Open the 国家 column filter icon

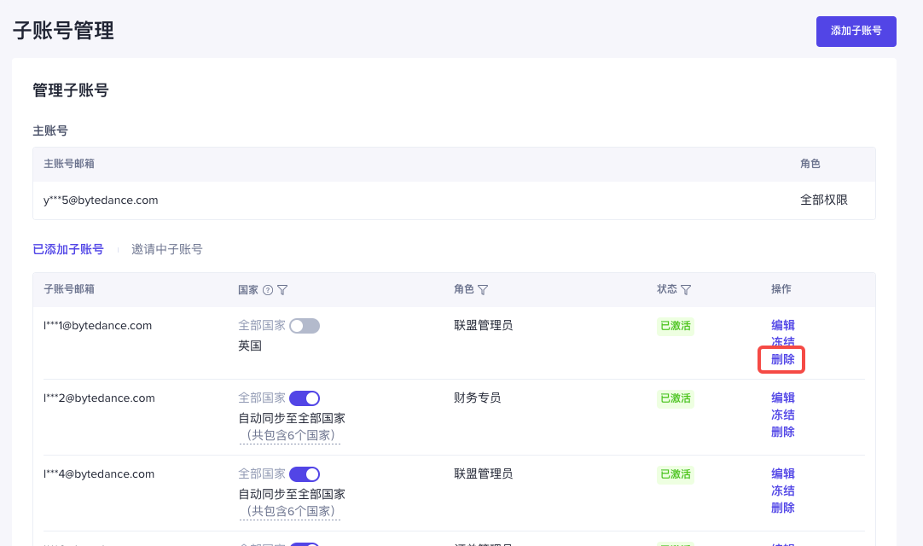(x=282, y=290)
